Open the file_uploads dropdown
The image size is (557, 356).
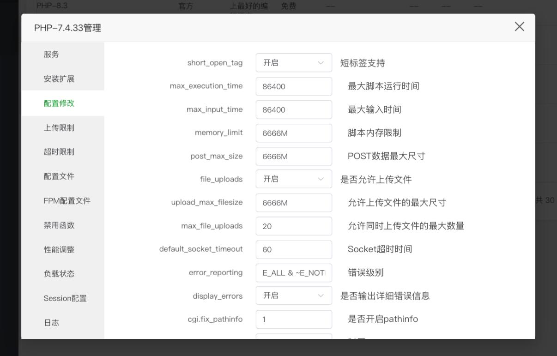tap(294, 179)
